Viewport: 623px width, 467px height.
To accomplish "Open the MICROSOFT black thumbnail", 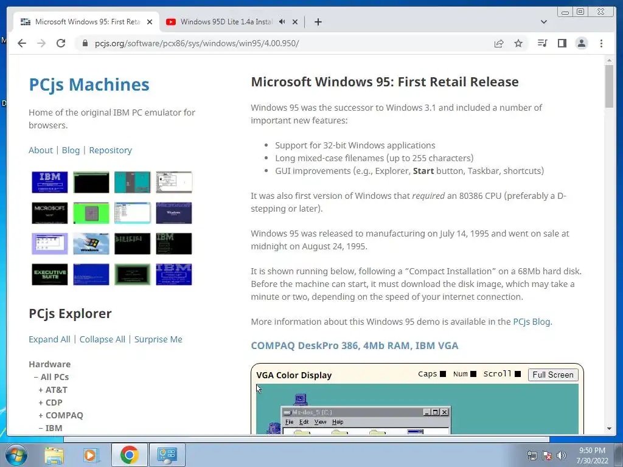I will pos(50,213).
